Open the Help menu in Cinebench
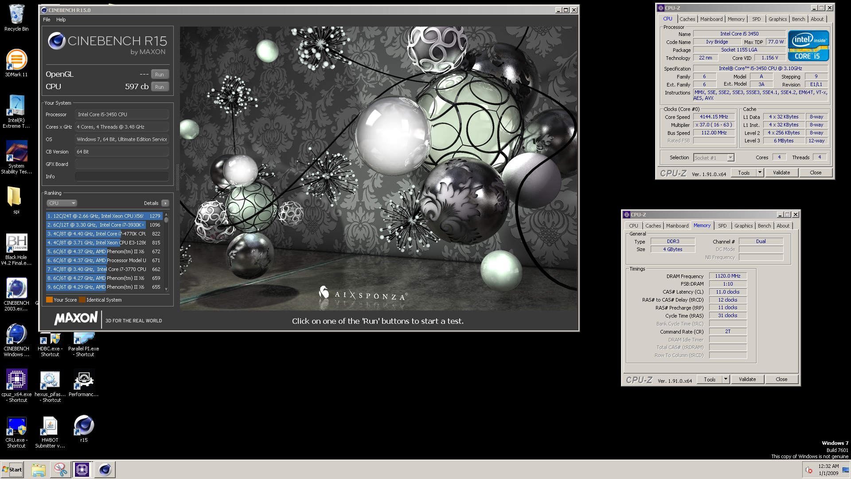Screen dimensions: 851x479 61,20
